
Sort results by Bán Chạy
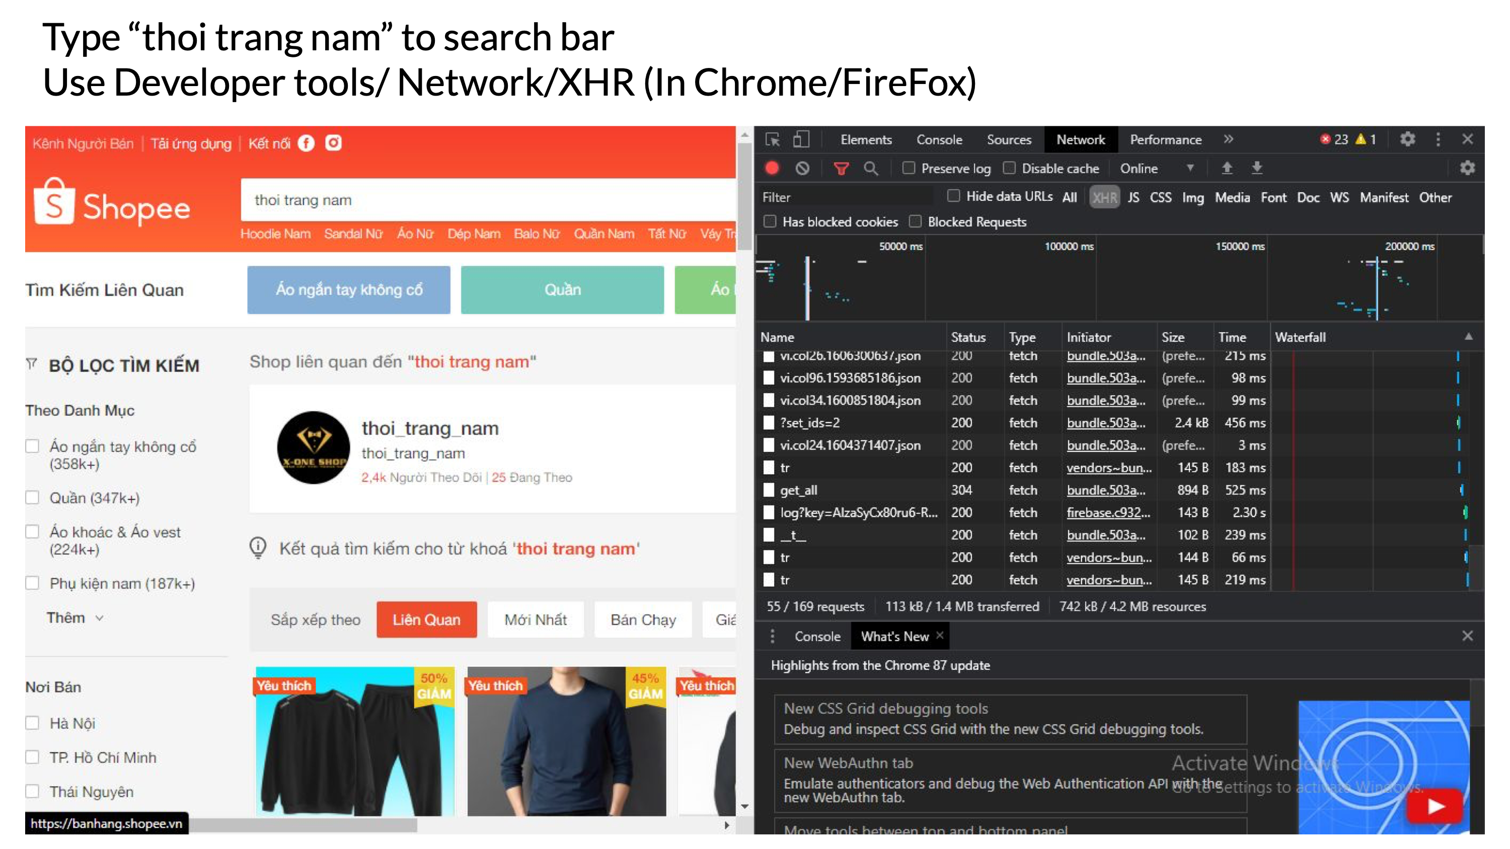[x=642, y=620]
